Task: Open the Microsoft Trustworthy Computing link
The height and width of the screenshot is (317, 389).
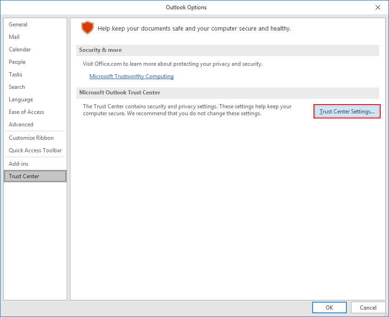Action: [132, 76]
